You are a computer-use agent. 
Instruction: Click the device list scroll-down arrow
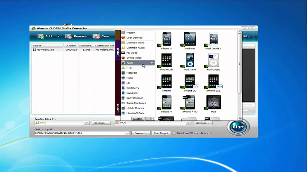(x=240, y=119)
